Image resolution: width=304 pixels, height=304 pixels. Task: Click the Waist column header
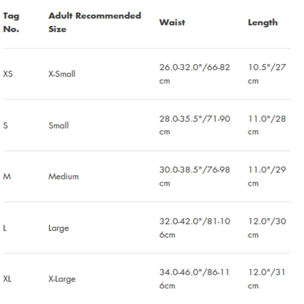point(172,22)
